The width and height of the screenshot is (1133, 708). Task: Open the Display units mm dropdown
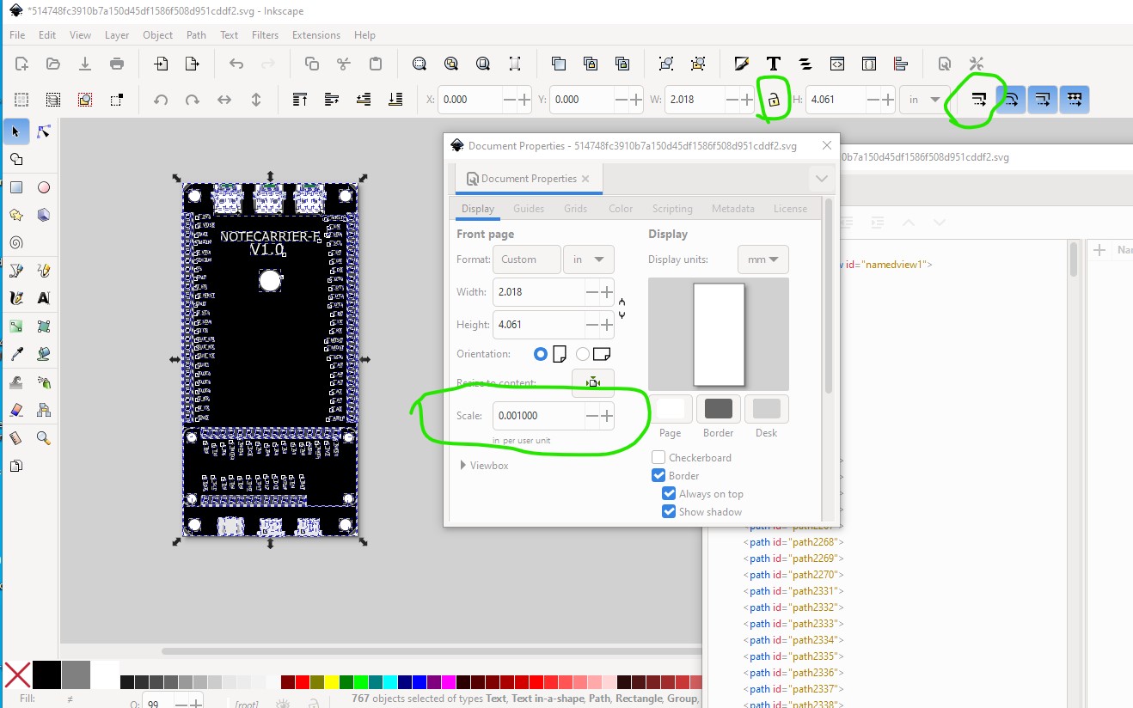point(762,259)
